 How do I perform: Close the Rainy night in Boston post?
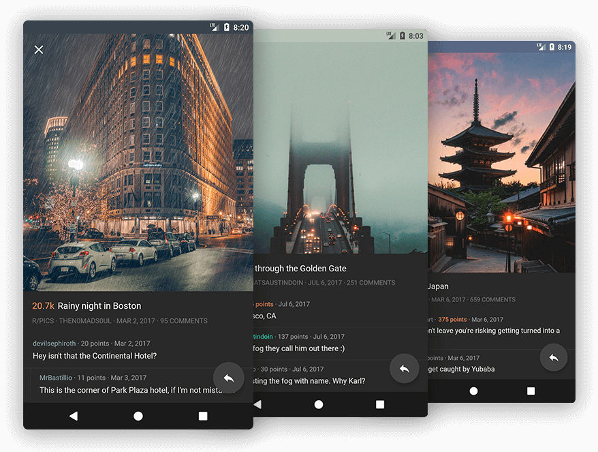tap(39, 50)
